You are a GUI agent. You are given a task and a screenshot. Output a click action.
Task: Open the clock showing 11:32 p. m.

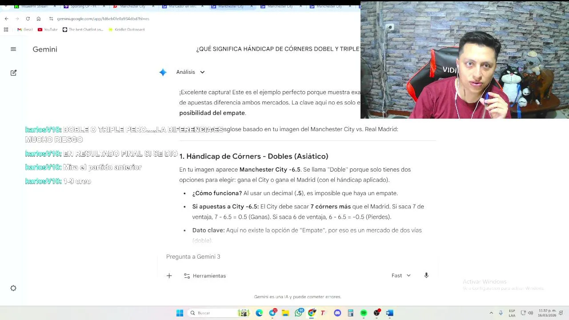pos(547,313)
